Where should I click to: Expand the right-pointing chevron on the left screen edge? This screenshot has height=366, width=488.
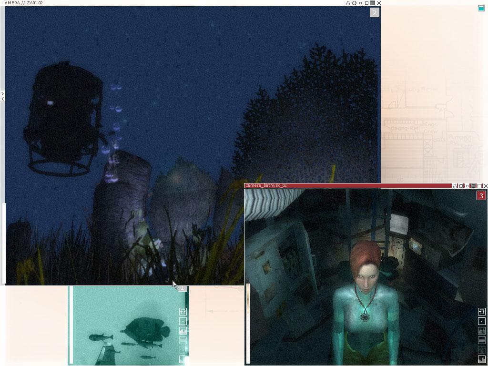pyautogui.click(x=2, y=93)
